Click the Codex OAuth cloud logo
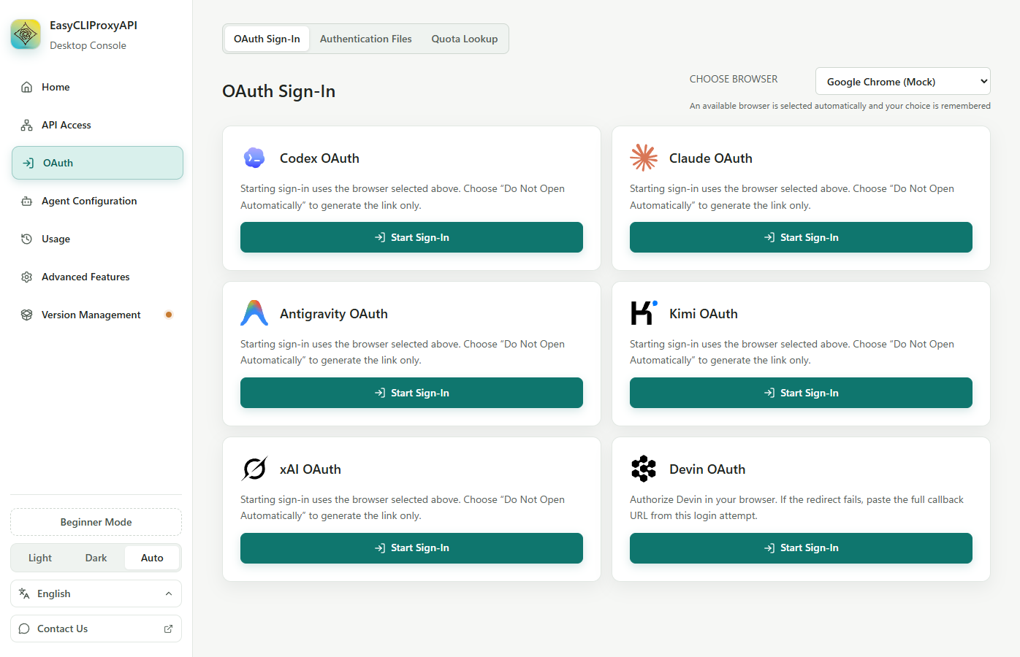The height and width of the screenshot is (657, 1020). pyautogui.click(x=254, y=158)
